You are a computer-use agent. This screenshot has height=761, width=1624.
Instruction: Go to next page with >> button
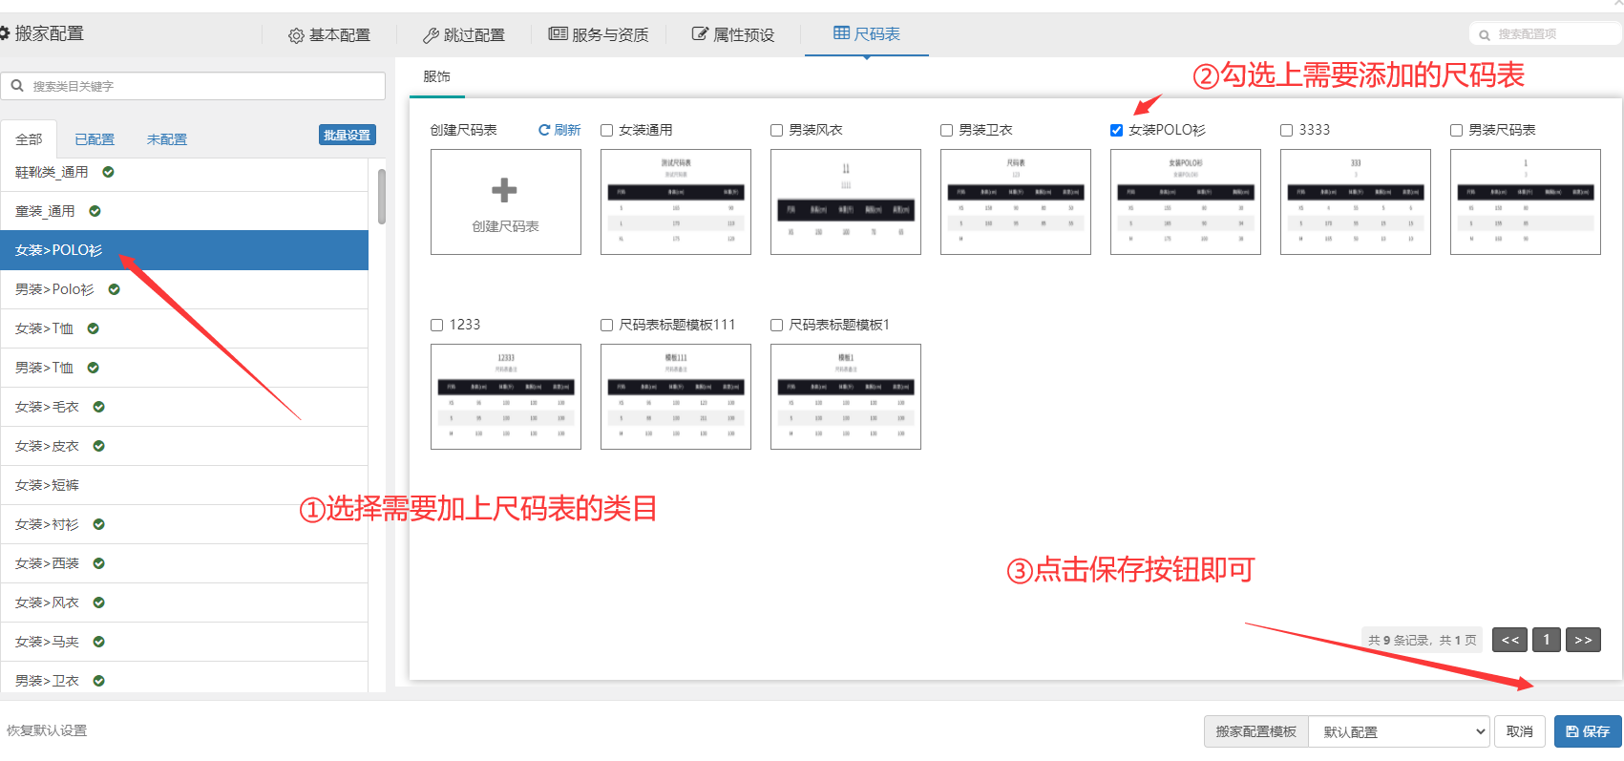pyautogui.click(x=1583, y=640)
